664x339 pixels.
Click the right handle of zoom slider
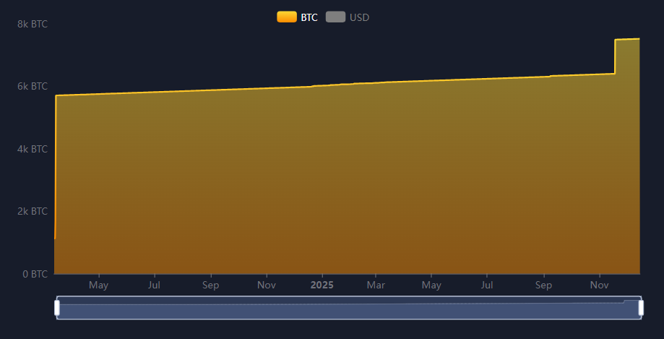[641, 308]
